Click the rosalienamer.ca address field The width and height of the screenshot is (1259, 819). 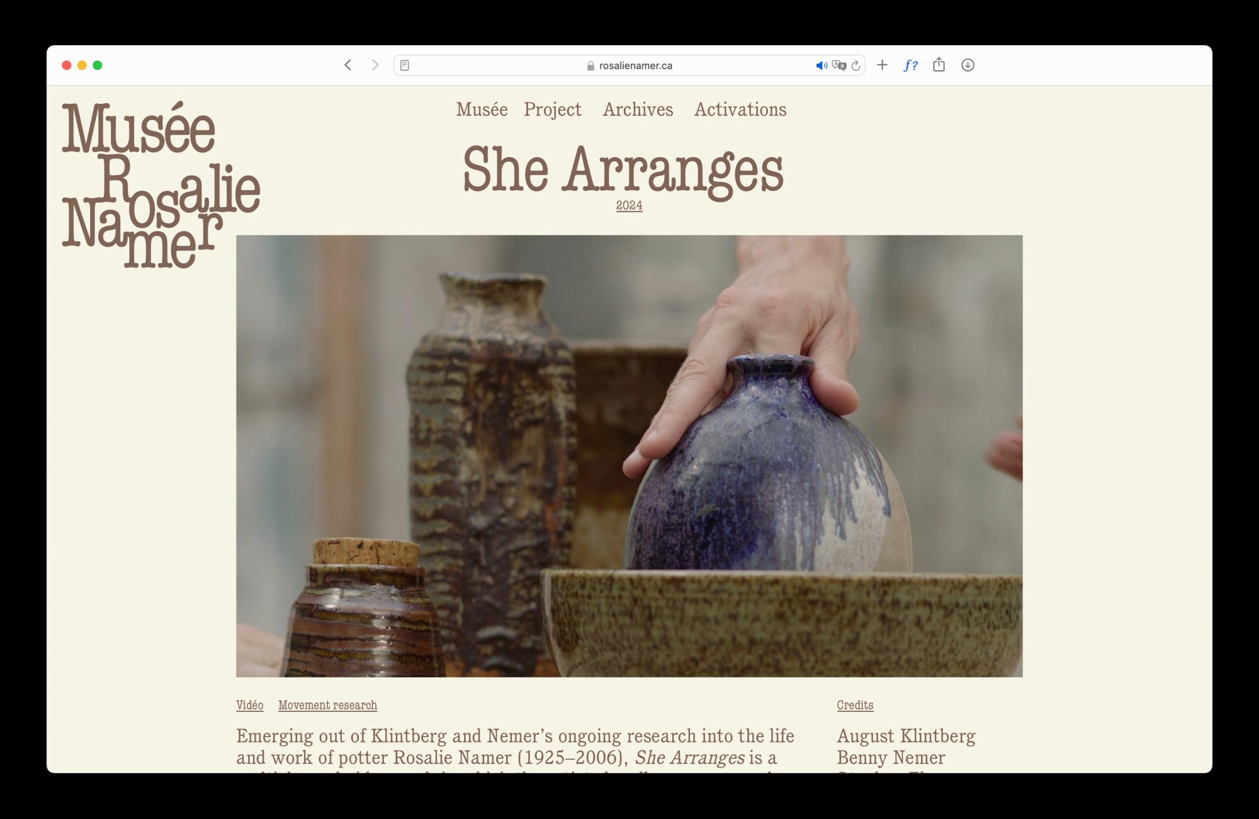(635, 65)
